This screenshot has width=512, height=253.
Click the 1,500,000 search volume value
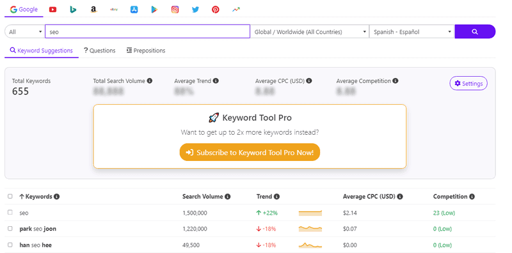[x=195, y=213]
